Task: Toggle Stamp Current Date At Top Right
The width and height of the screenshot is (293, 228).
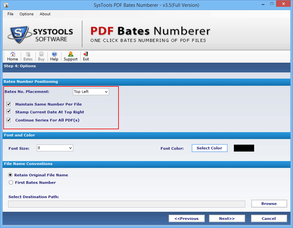Action: coord(8,111)
